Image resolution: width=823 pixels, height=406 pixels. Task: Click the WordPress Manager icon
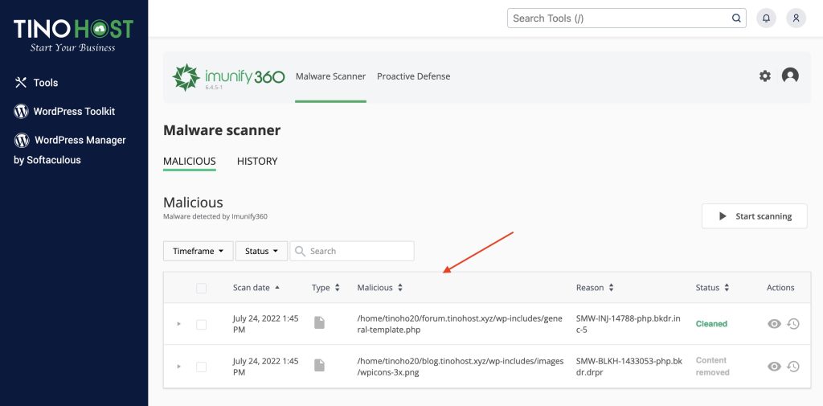[x=22, y=140]
